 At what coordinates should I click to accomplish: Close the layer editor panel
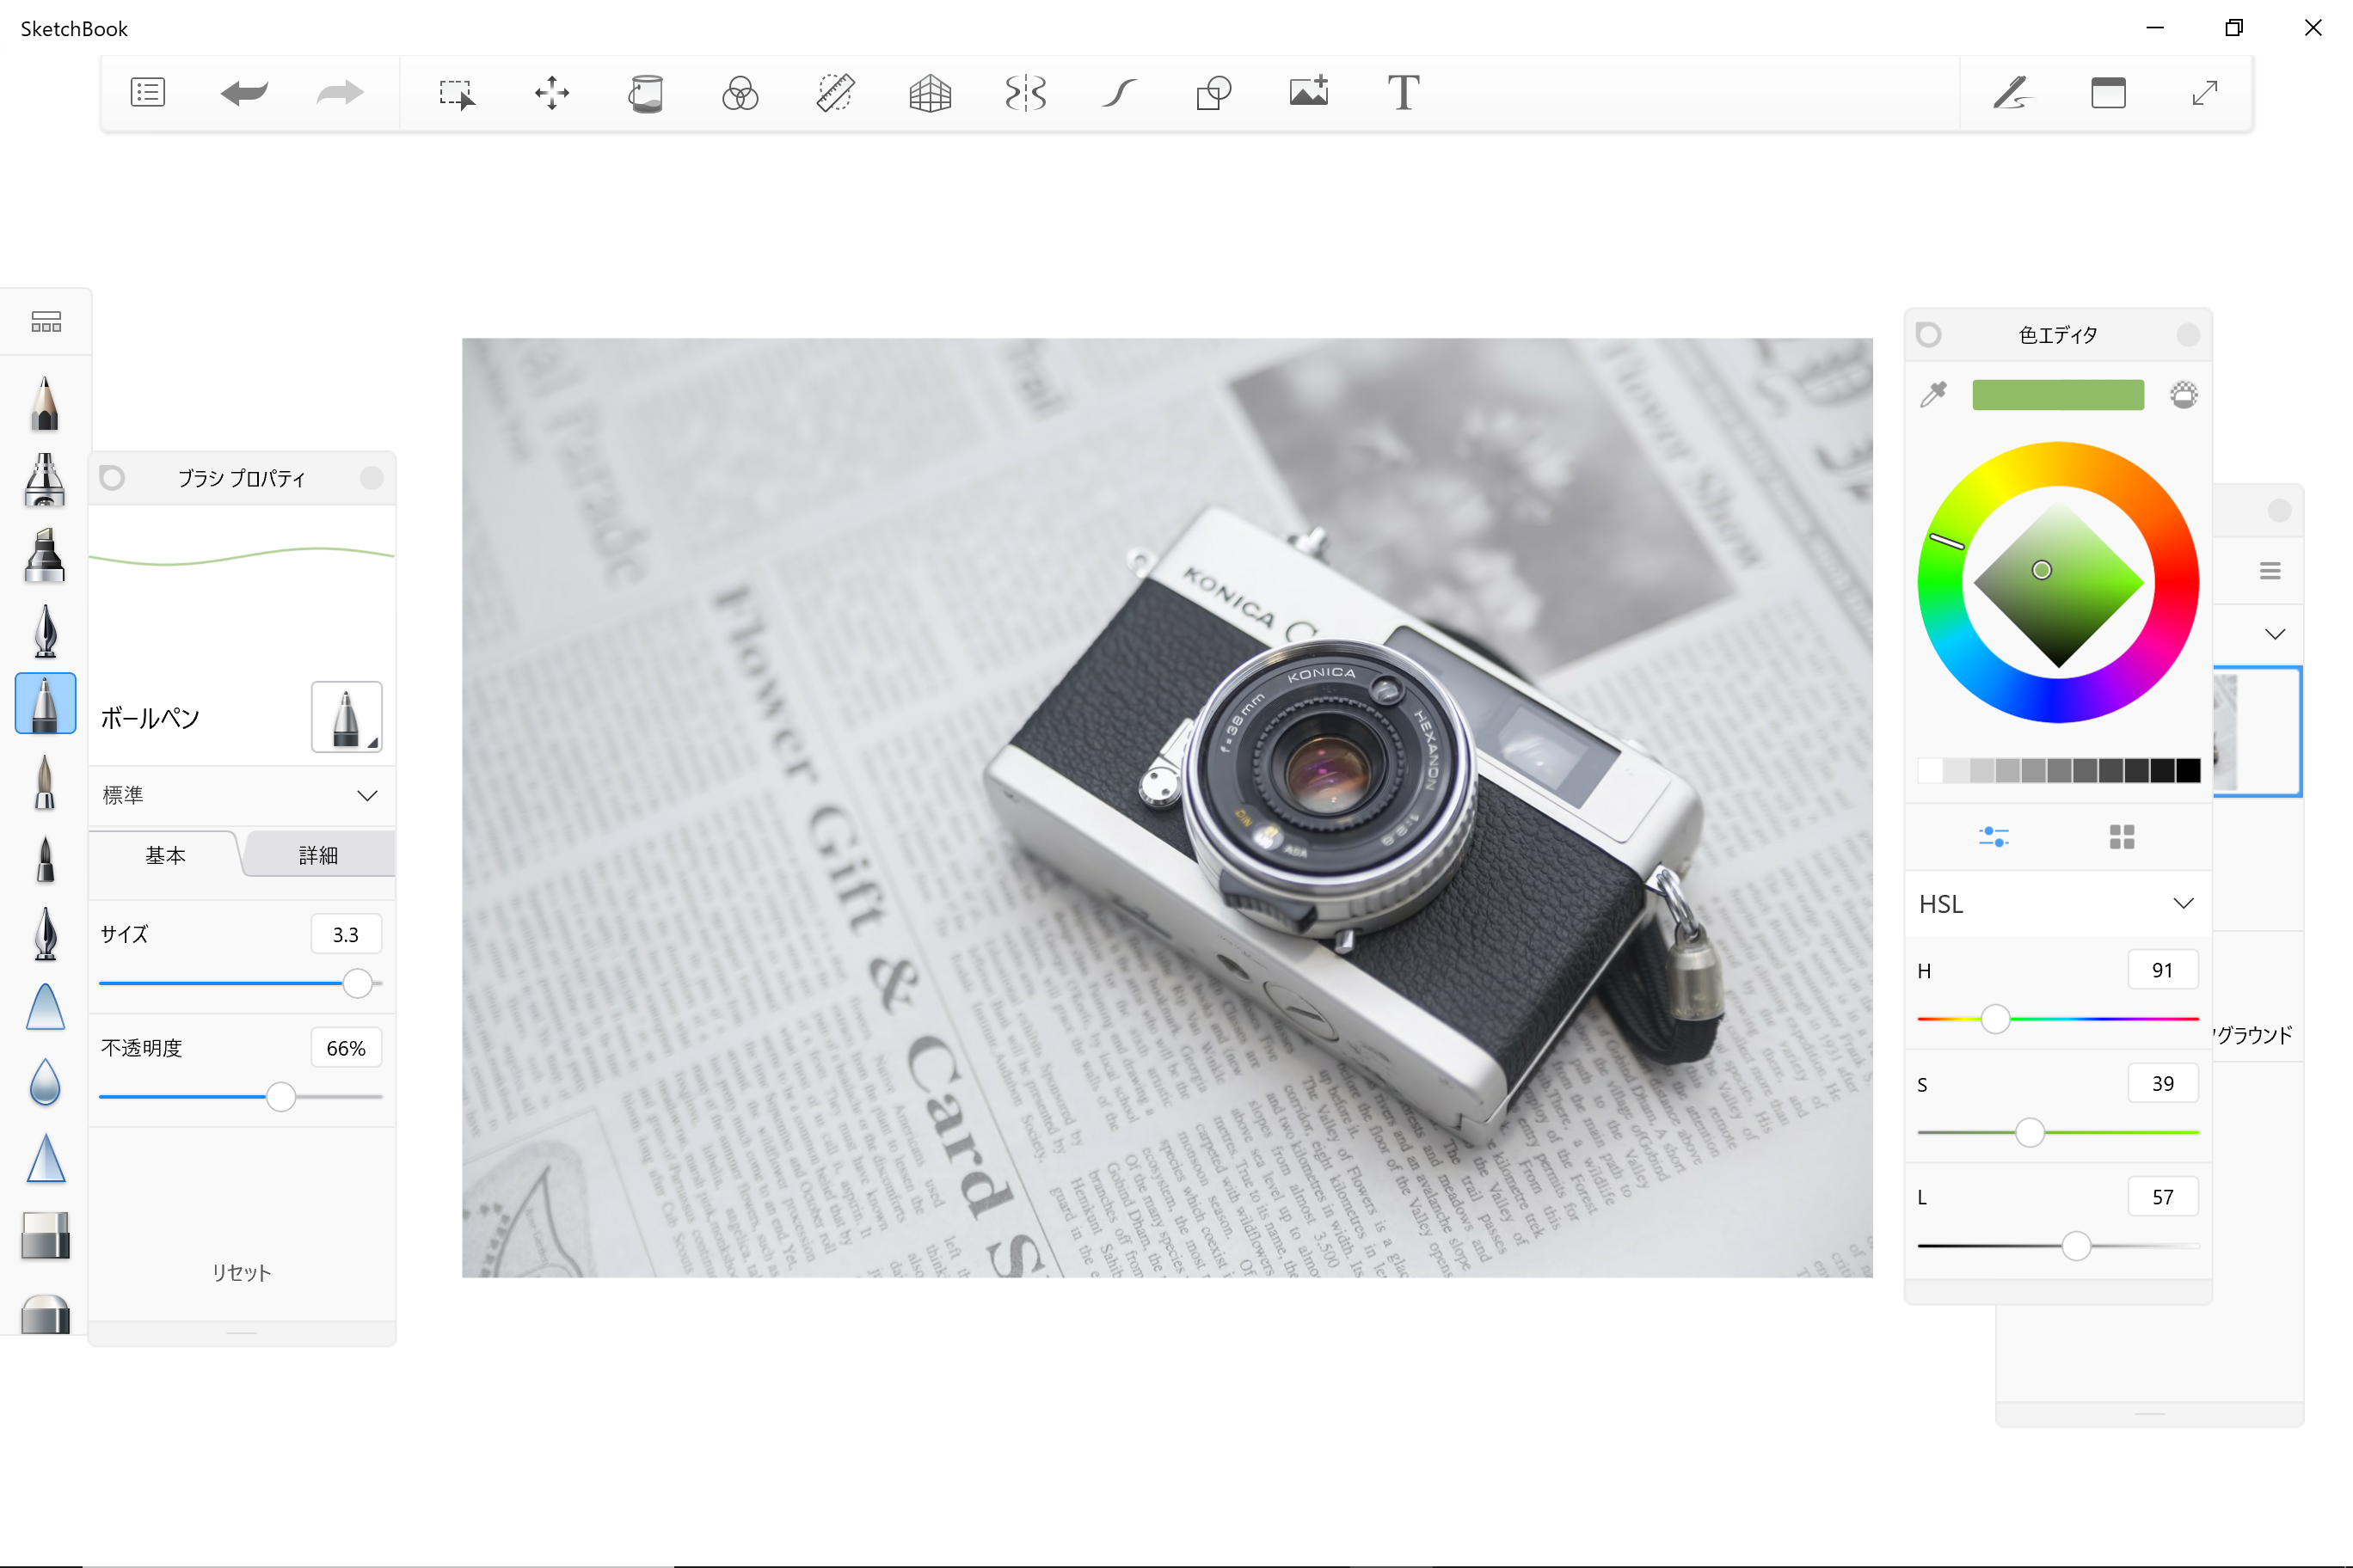(x=2280, y=511)
